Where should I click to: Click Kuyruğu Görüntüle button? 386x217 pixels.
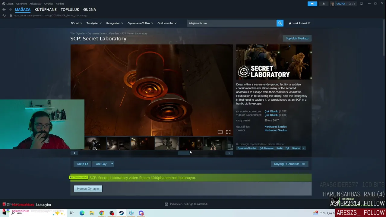point(289,164)
